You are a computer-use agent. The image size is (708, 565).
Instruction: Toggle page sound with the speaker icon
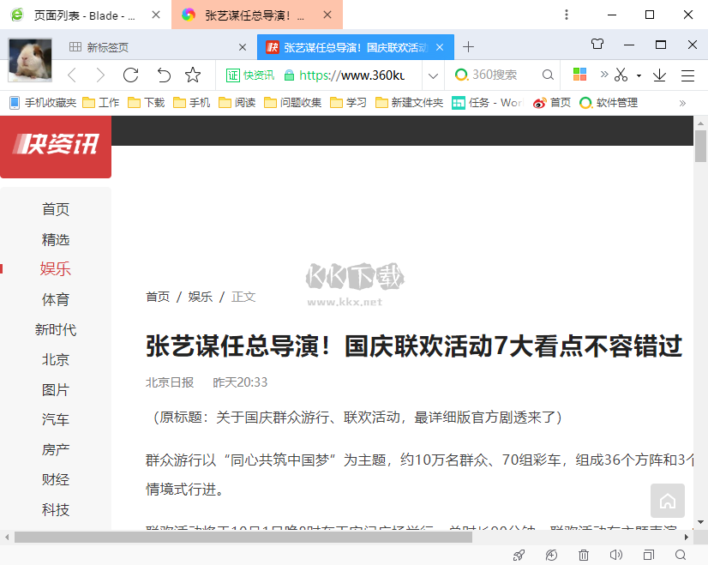pos(615,556)
